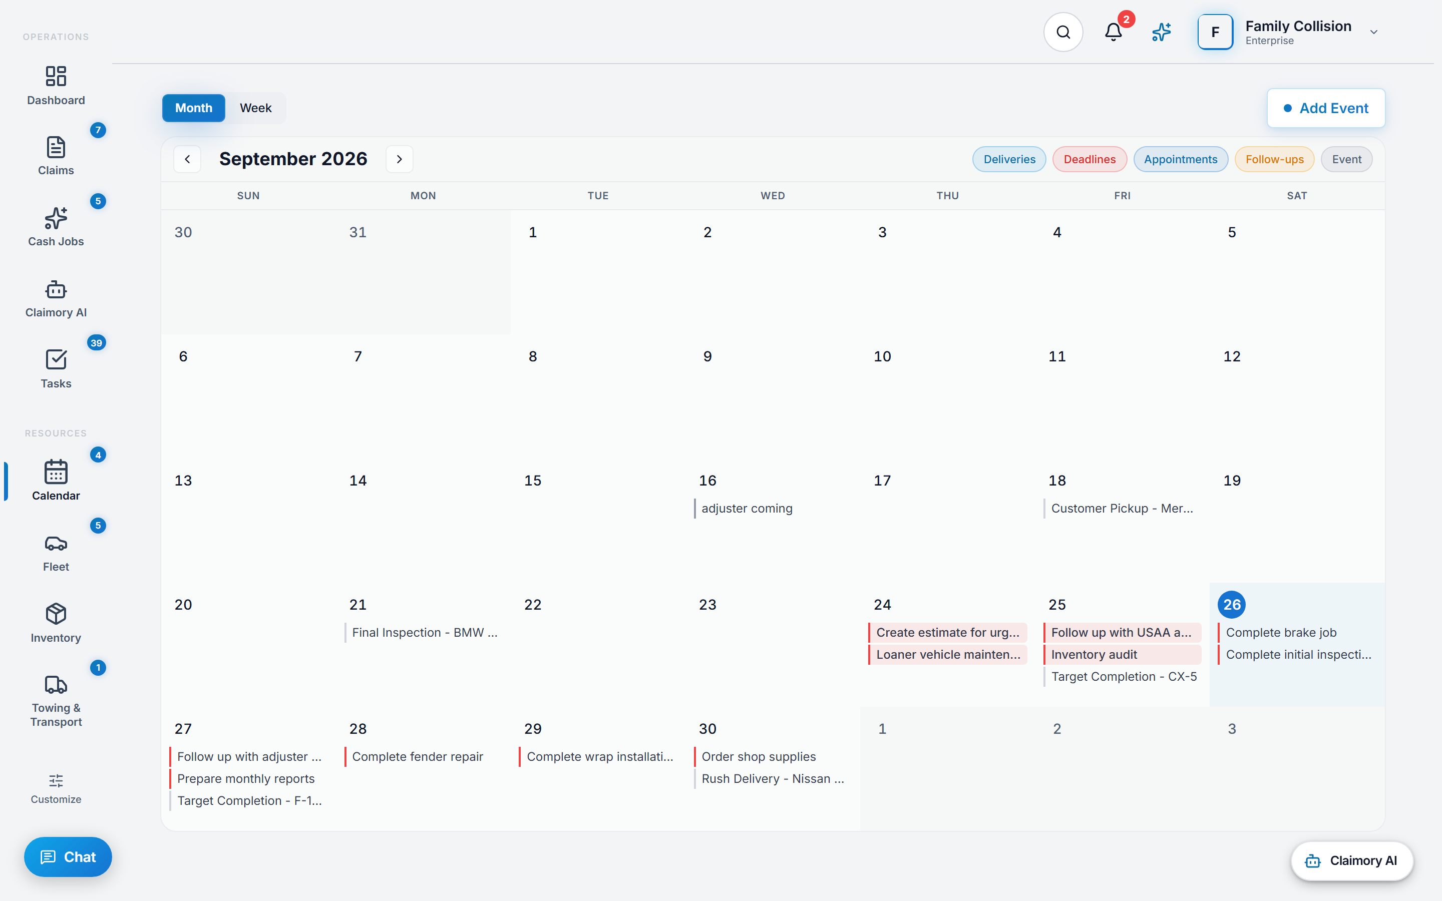Open the Claimory AI robot sidebar icon
Screen dimensions: 1442x901
[56, 290]
